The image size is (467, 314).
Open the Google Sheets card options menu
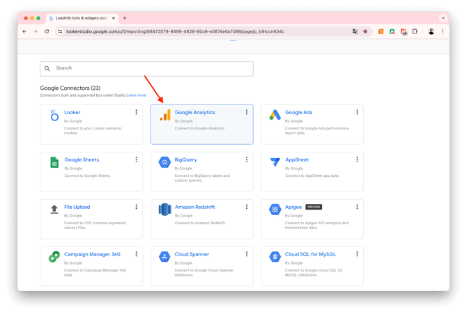tap(136, 159)
